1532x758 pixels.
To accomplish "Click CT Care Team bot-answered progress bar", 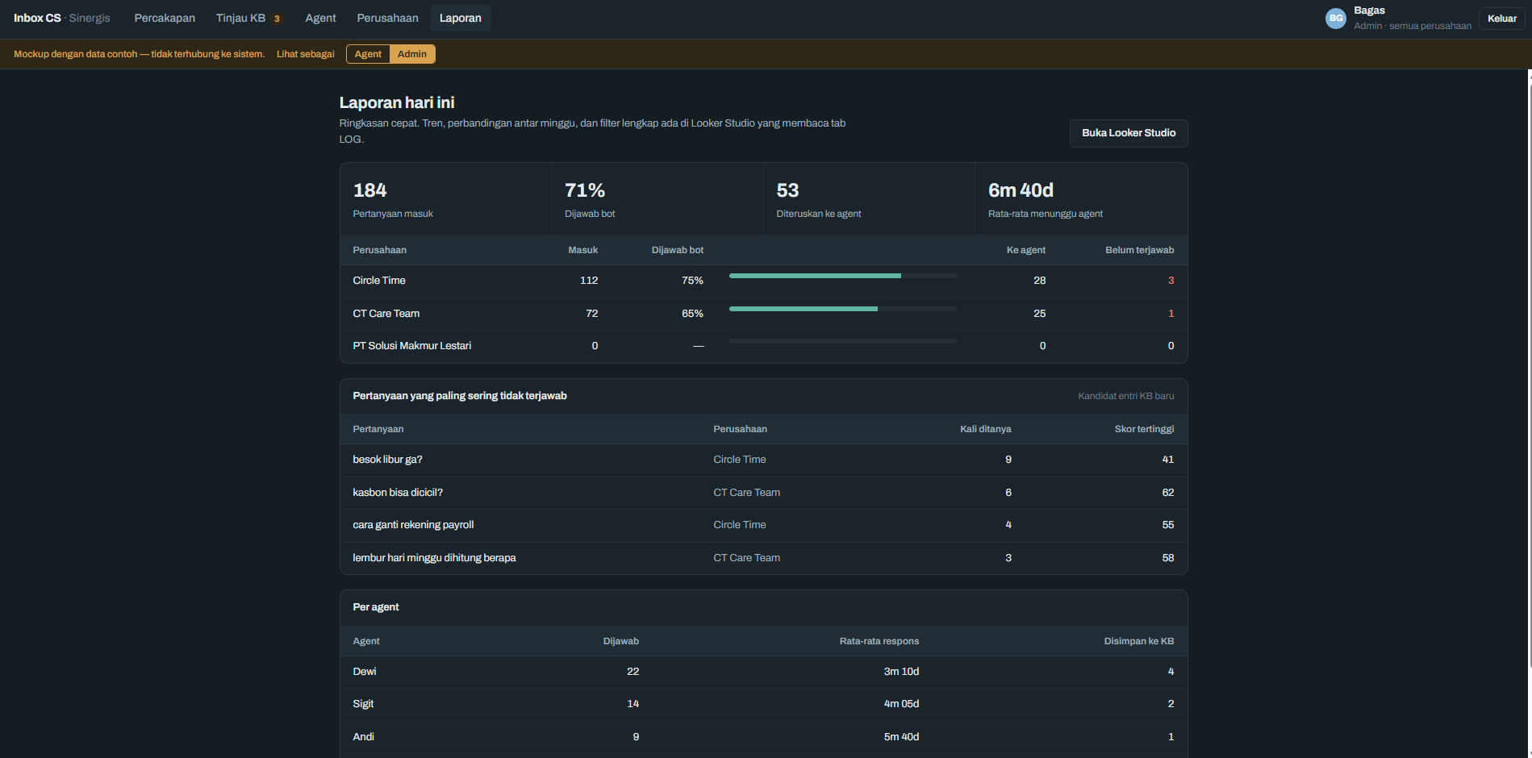I will (x=843, y=309).
